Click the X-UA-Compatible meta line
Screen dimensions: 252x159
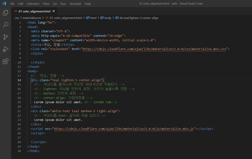pyautogui.click(x=78, y=36)
